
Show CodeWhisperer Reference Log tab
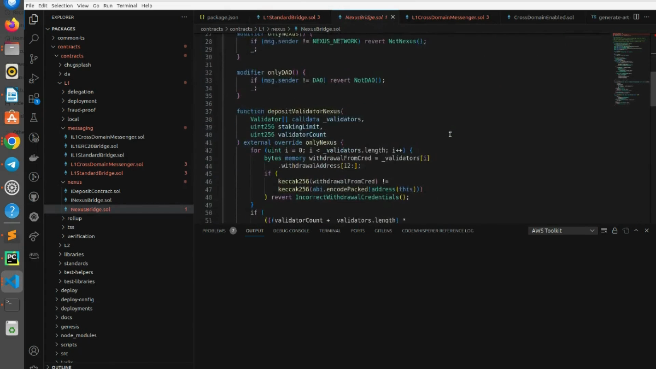click(x=437, y=231)
